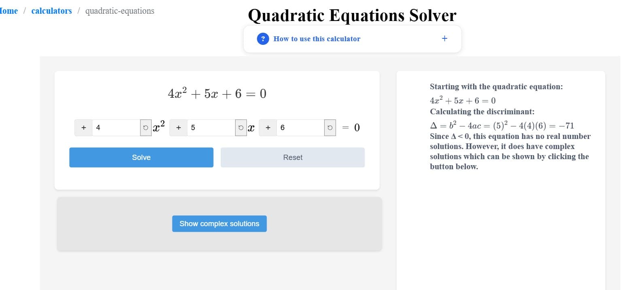Toggle the sign of the x² coefficient
Screen dimensions: 639x290
(x=83, y=127)
